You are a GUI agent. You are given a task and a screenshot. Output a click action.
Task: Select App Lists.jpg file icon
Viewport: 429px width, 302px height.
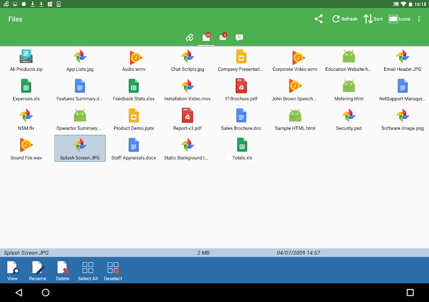coord(80,57)
